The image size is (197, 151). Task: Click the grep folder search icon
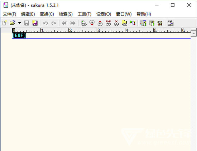tap(124, 23)
